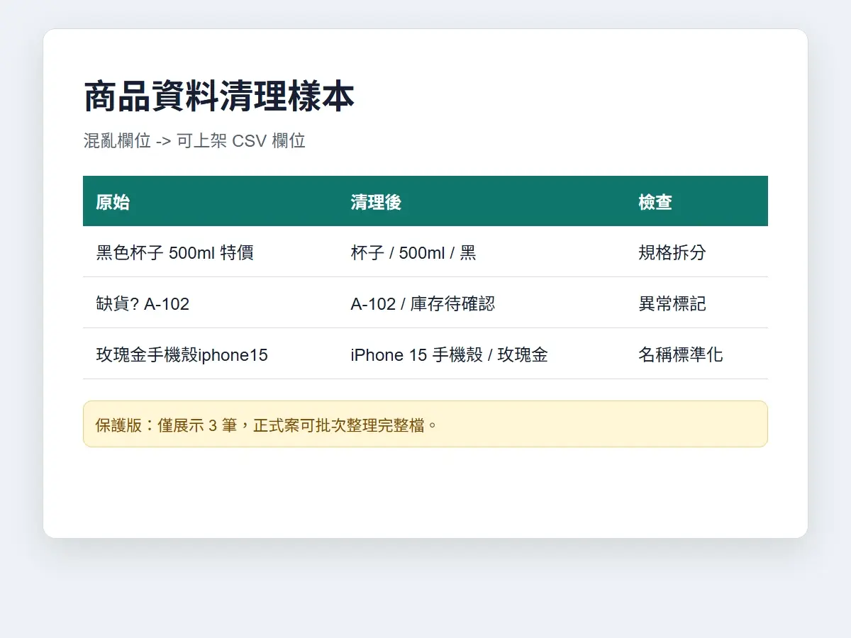Screen dimensions: 851x638
Task: Click the subtitle 混亂欄位 -> 可上架 CSV 欄位
Action: [194, 140]
